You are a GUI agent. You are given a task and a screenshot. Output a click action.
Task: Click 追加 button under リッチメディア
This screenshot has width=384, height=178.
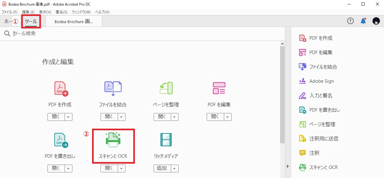162,169
